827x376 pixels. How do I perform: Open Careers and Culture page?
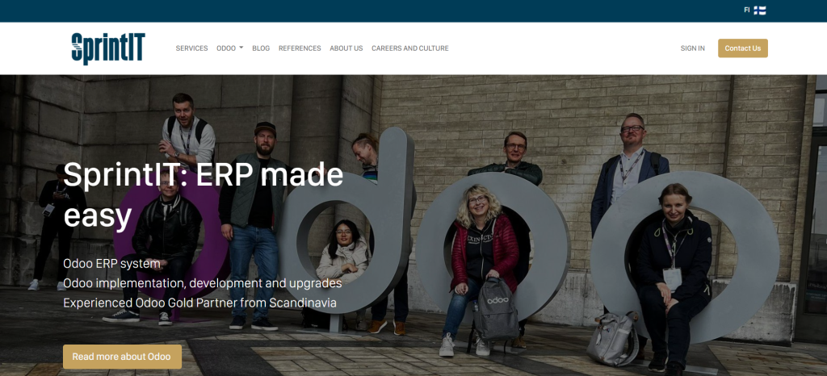(409, 48)
